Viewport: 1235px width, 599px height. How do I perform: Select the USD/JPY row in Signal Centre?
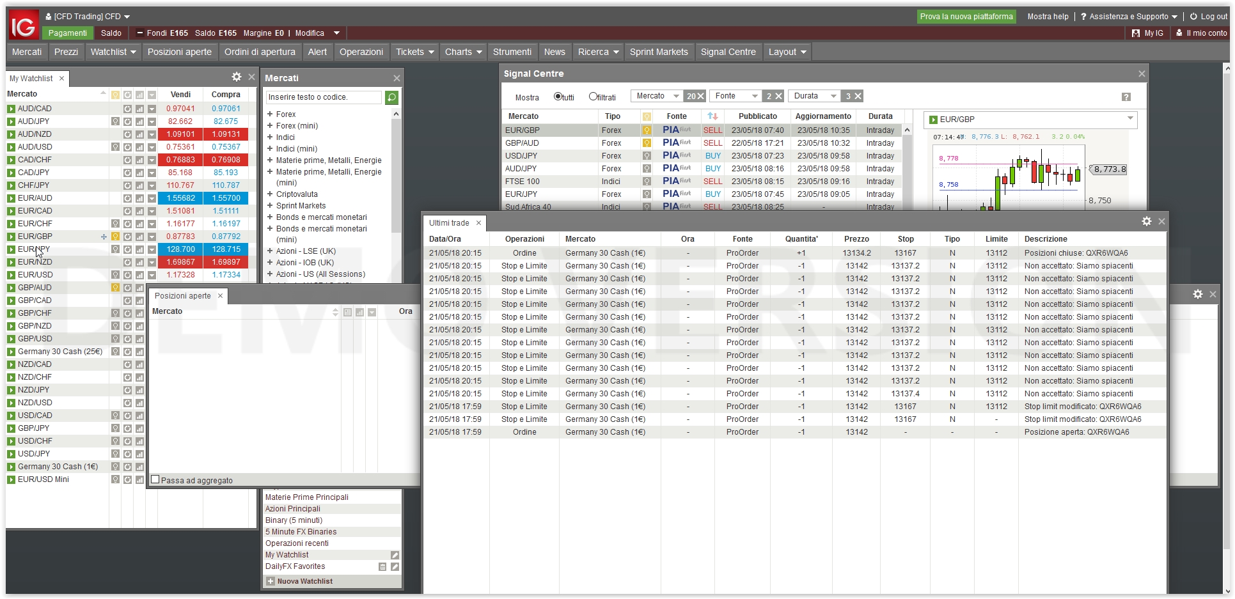[x=703, y=156]
